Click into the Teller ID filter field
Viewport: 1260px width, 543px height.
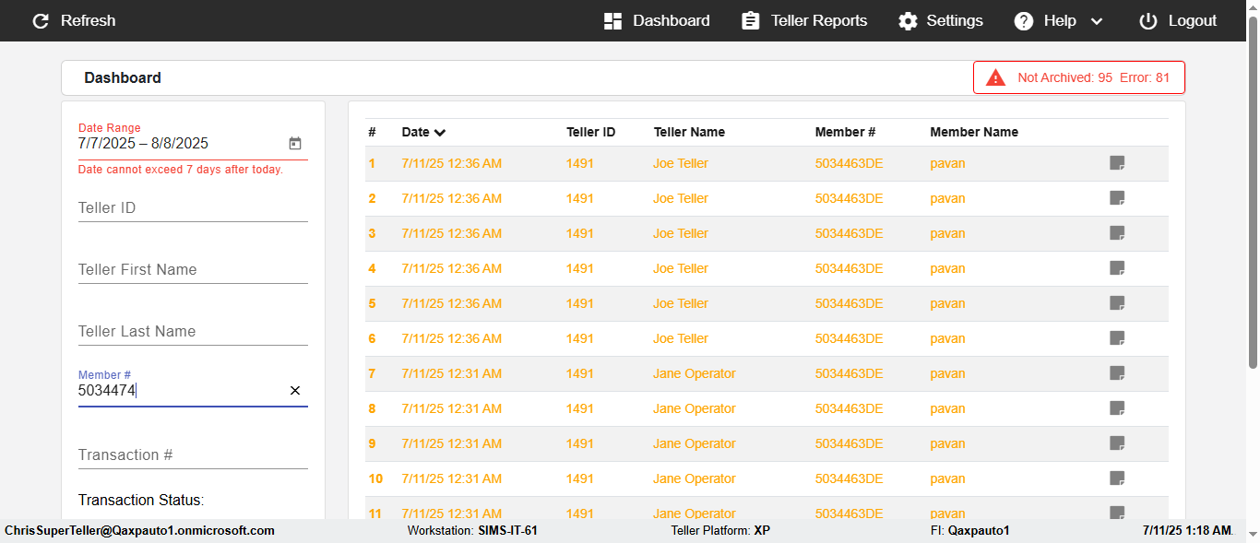192,208
